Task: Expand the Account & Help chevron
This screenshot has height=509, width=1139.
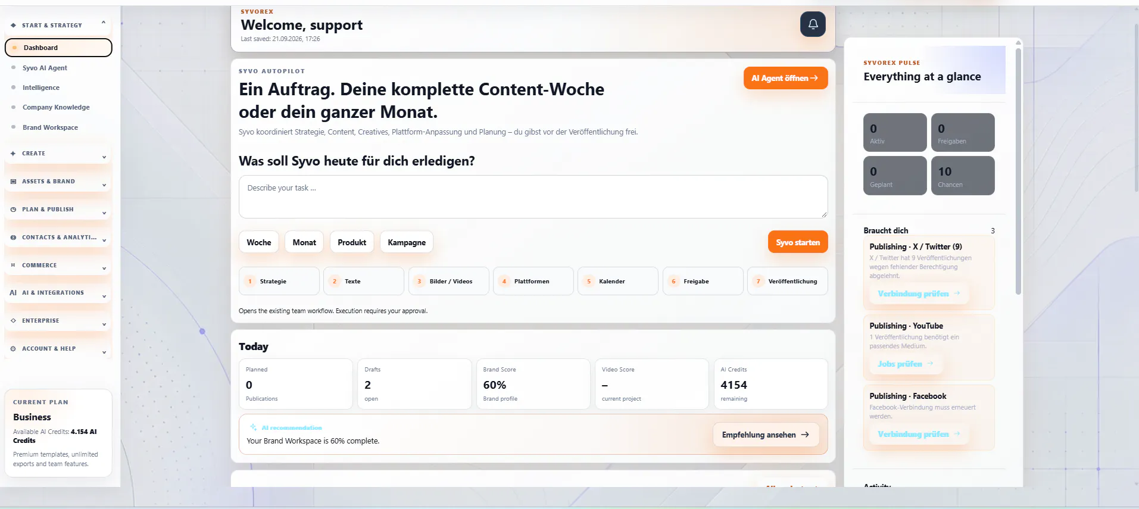Action: click(x=104, y=352)
